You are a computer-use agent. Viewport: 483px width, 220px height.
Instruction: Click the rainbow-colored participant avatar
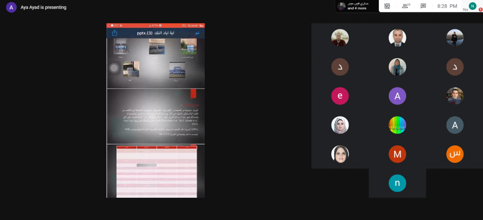(397, 125)
